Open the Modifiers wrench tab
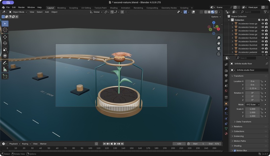Image resolution: width=270 pixels, height=156 pixels. [226, 109]
